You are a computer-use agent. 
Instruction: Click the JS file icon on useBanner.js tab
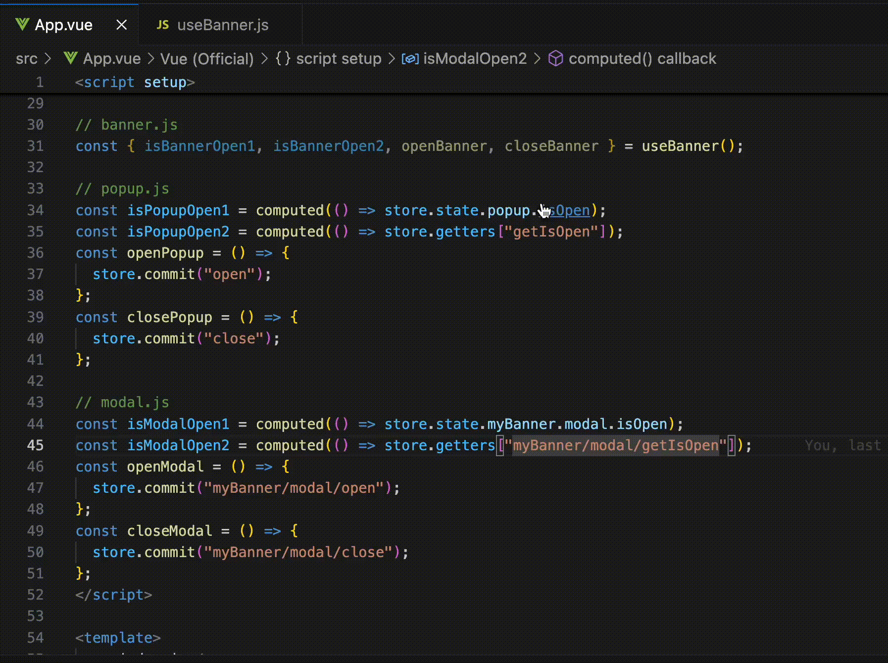(163, 25)
